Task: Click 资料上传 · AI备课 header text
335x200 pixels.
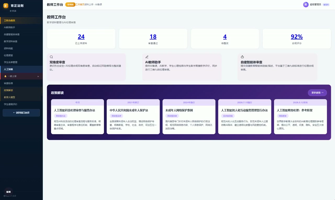Action: point(93,4)
